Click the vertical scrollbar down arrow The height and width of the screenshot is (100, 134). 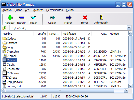130,86
